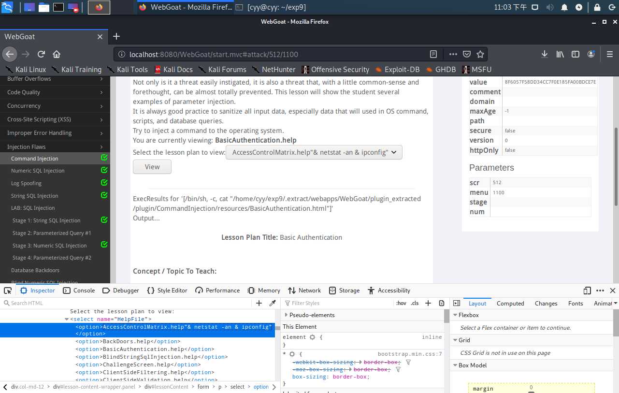Open page actions three-dot menu
Screen dimensions: 619x393
(x=453, y=54)
